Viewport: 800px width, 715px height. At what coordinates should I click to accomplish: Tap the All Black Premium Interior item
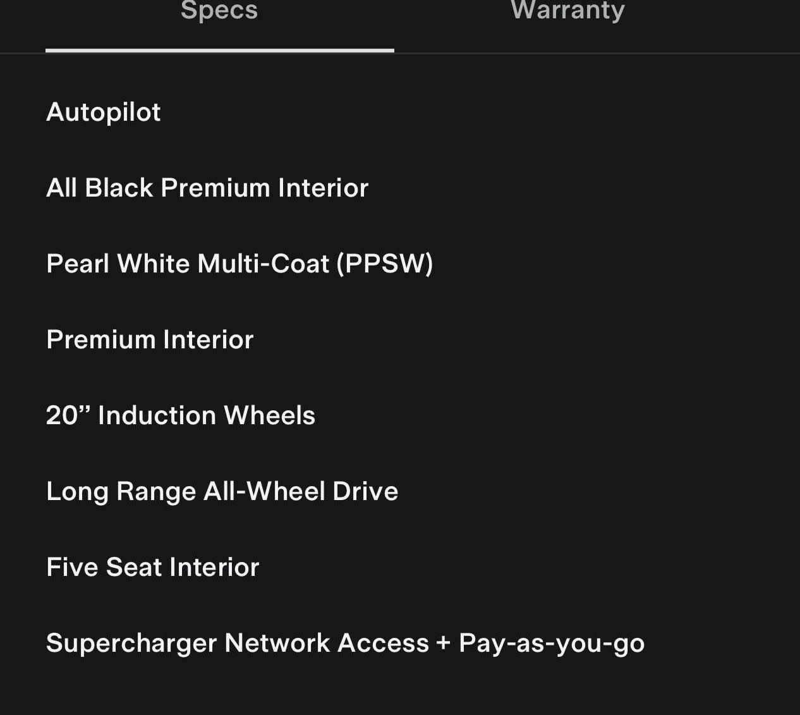click(207, 188)
